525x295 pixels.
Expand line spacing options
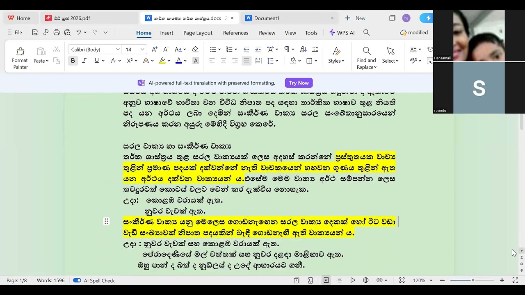[x=277, y=61]
